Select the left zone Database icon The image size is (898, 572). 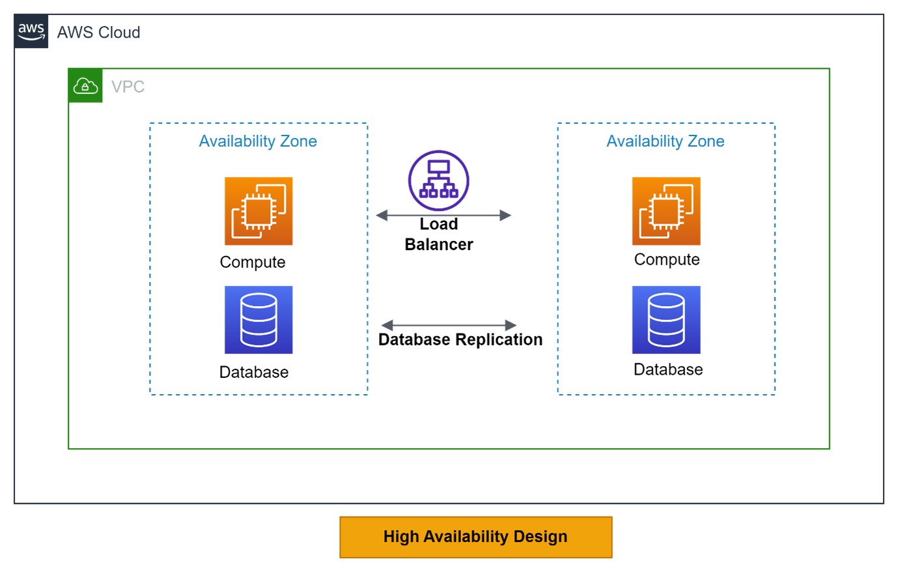point(259,320)
